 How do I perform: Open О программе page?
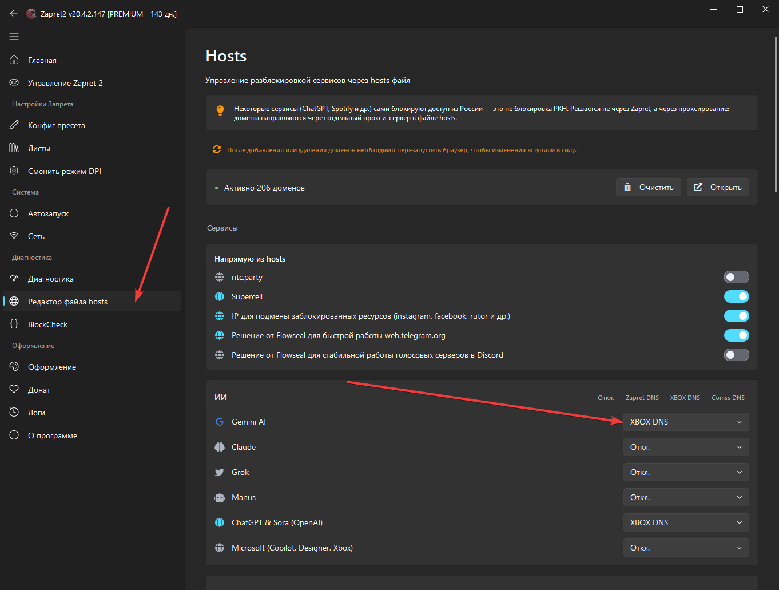(x=92, y=435)
